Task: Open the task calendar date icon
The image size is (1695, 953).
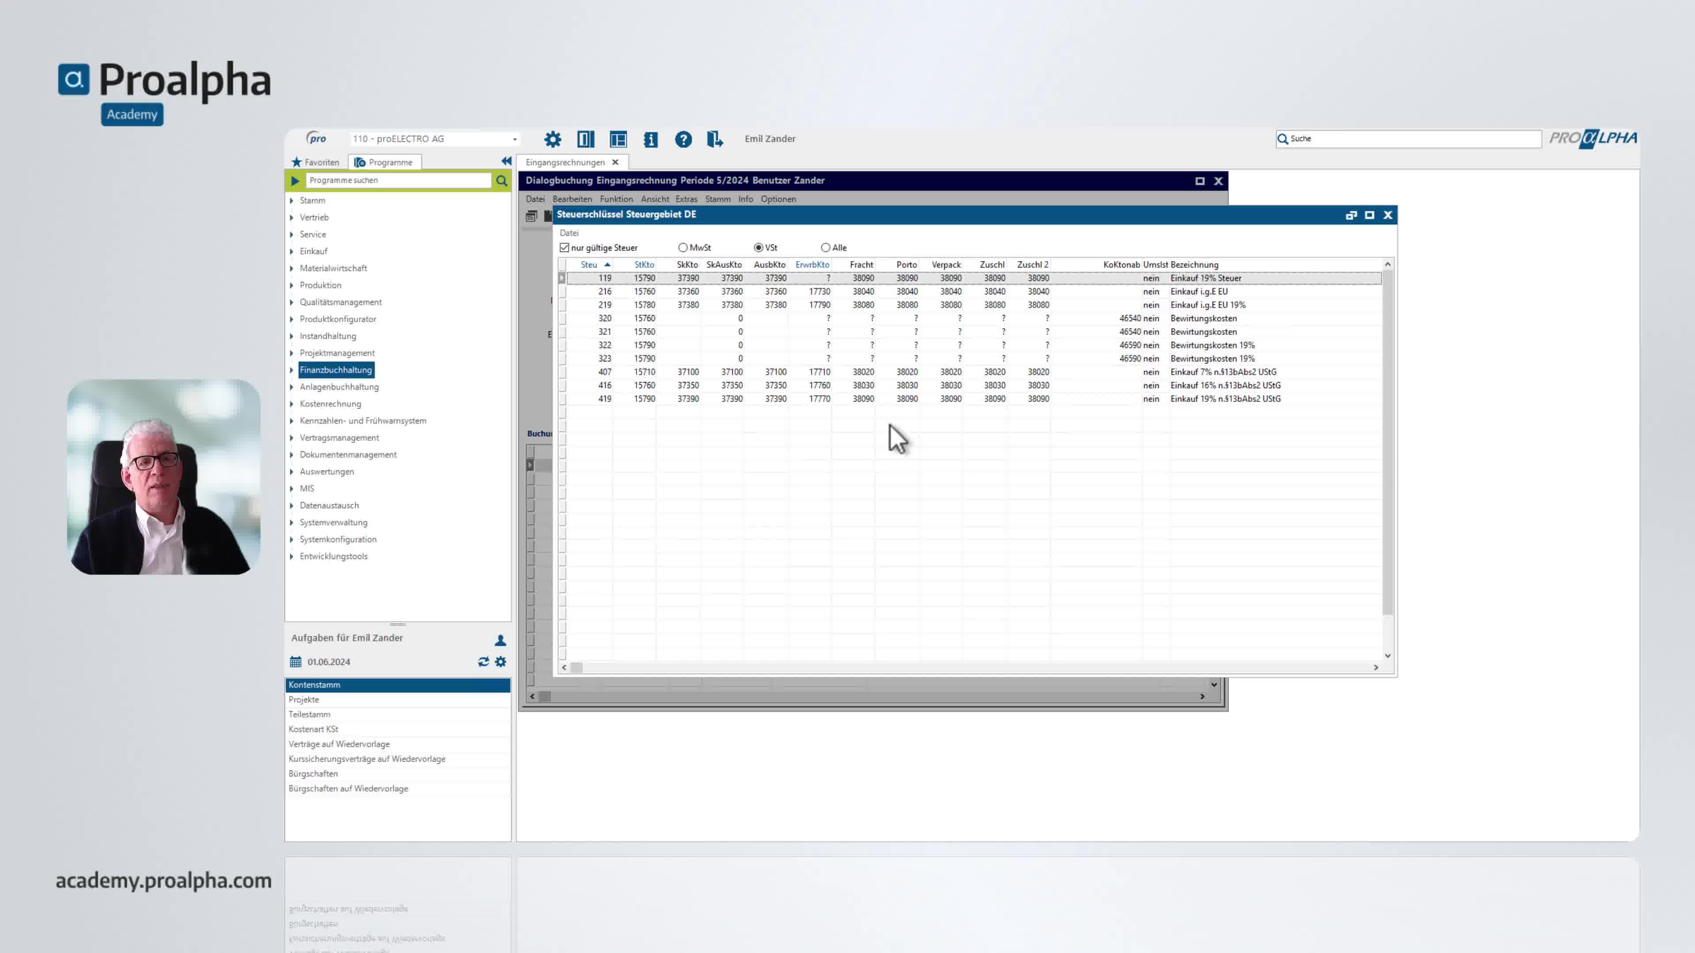Action: pyautogui.click(x=295, y=662)
